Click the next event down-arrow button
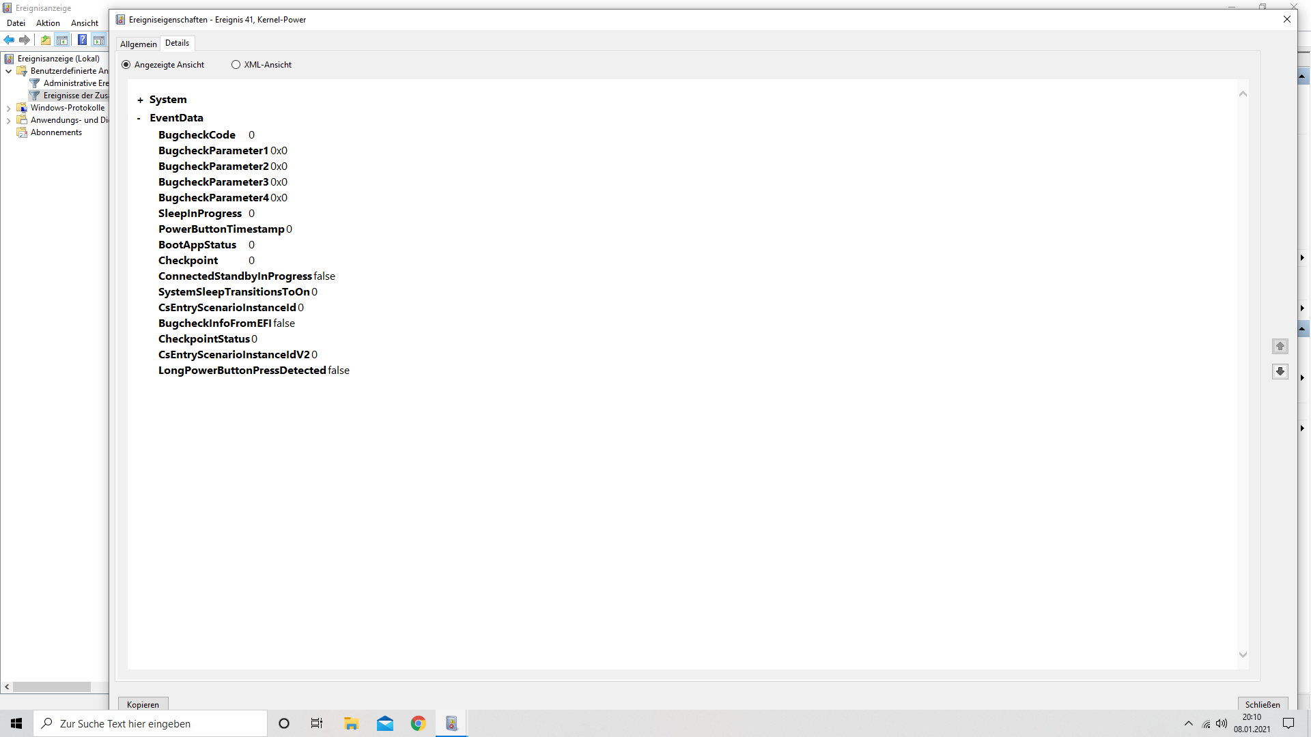 (x=1280, y=371)
